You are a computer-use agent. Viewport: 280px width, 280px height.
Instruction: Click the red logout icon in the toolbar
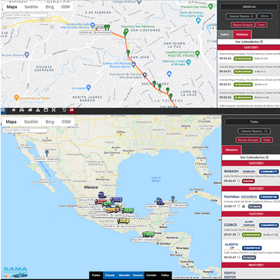tap(72, 110)
